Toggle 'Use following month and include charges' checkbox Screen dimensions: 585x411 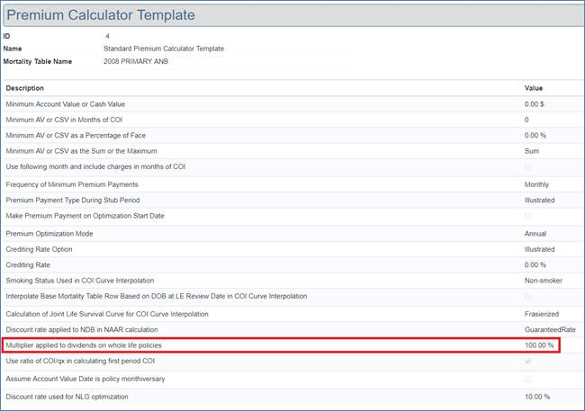point(527,167)
